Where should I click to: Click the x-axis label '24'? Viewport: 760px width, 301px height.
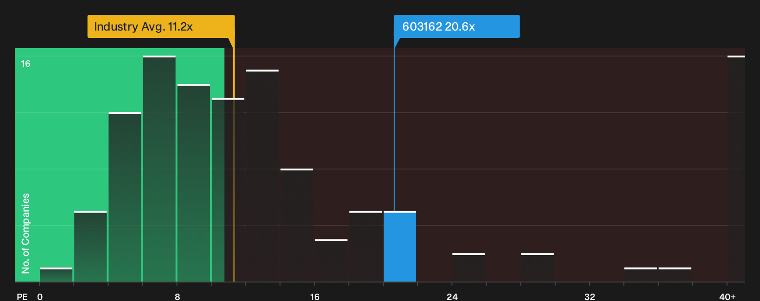[452, 297]
